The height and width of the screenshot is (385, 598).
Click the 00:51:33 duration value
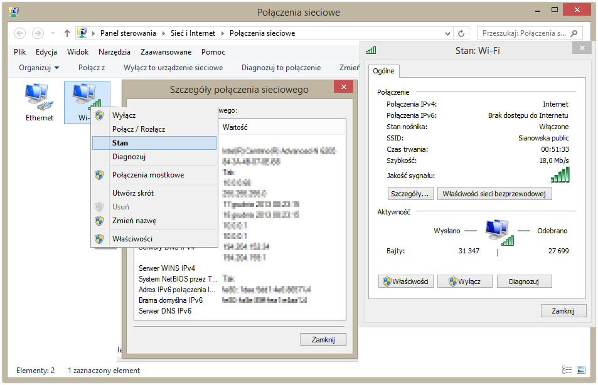[x=555, y=149]
